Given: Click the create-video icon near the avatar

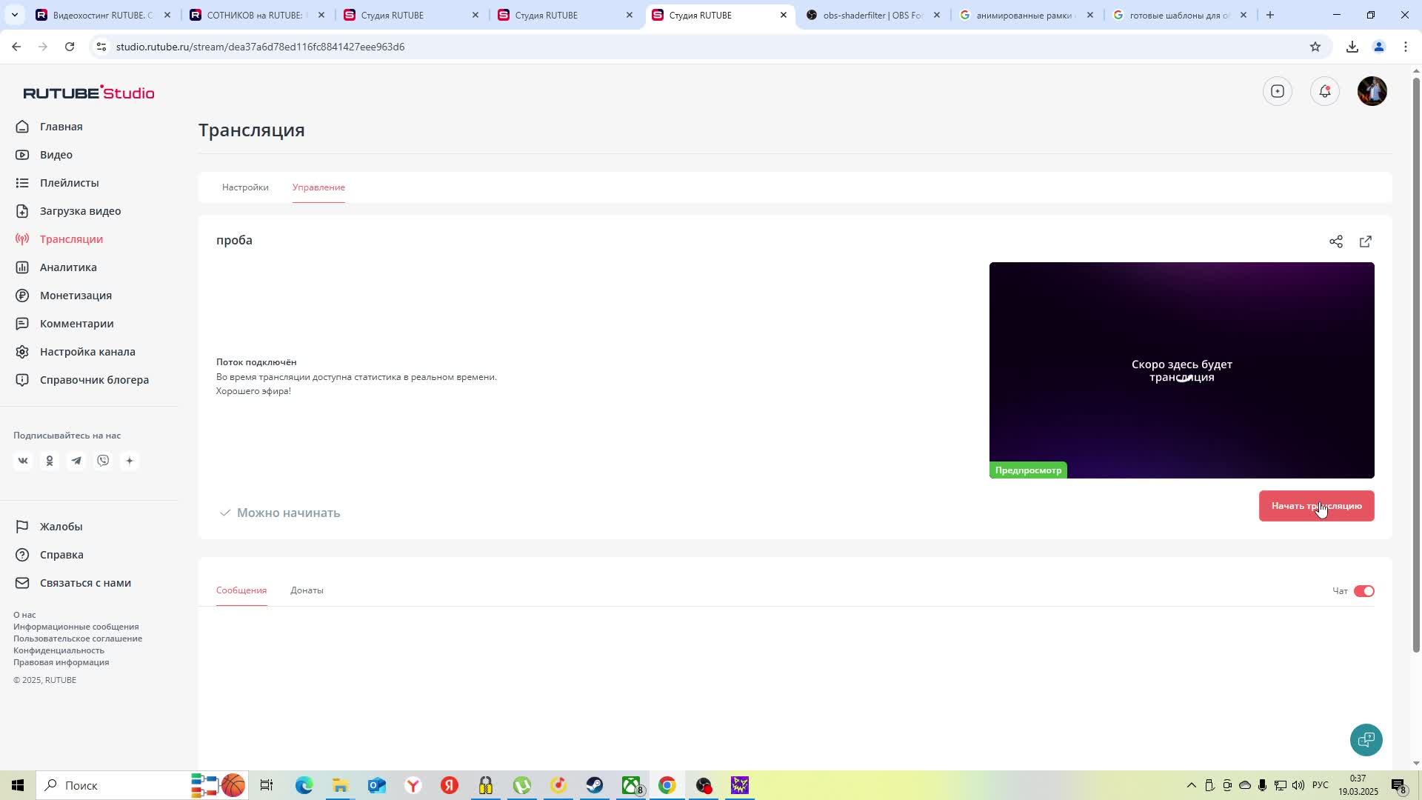Looking at the screenshot, I should tap(1278, 91).
